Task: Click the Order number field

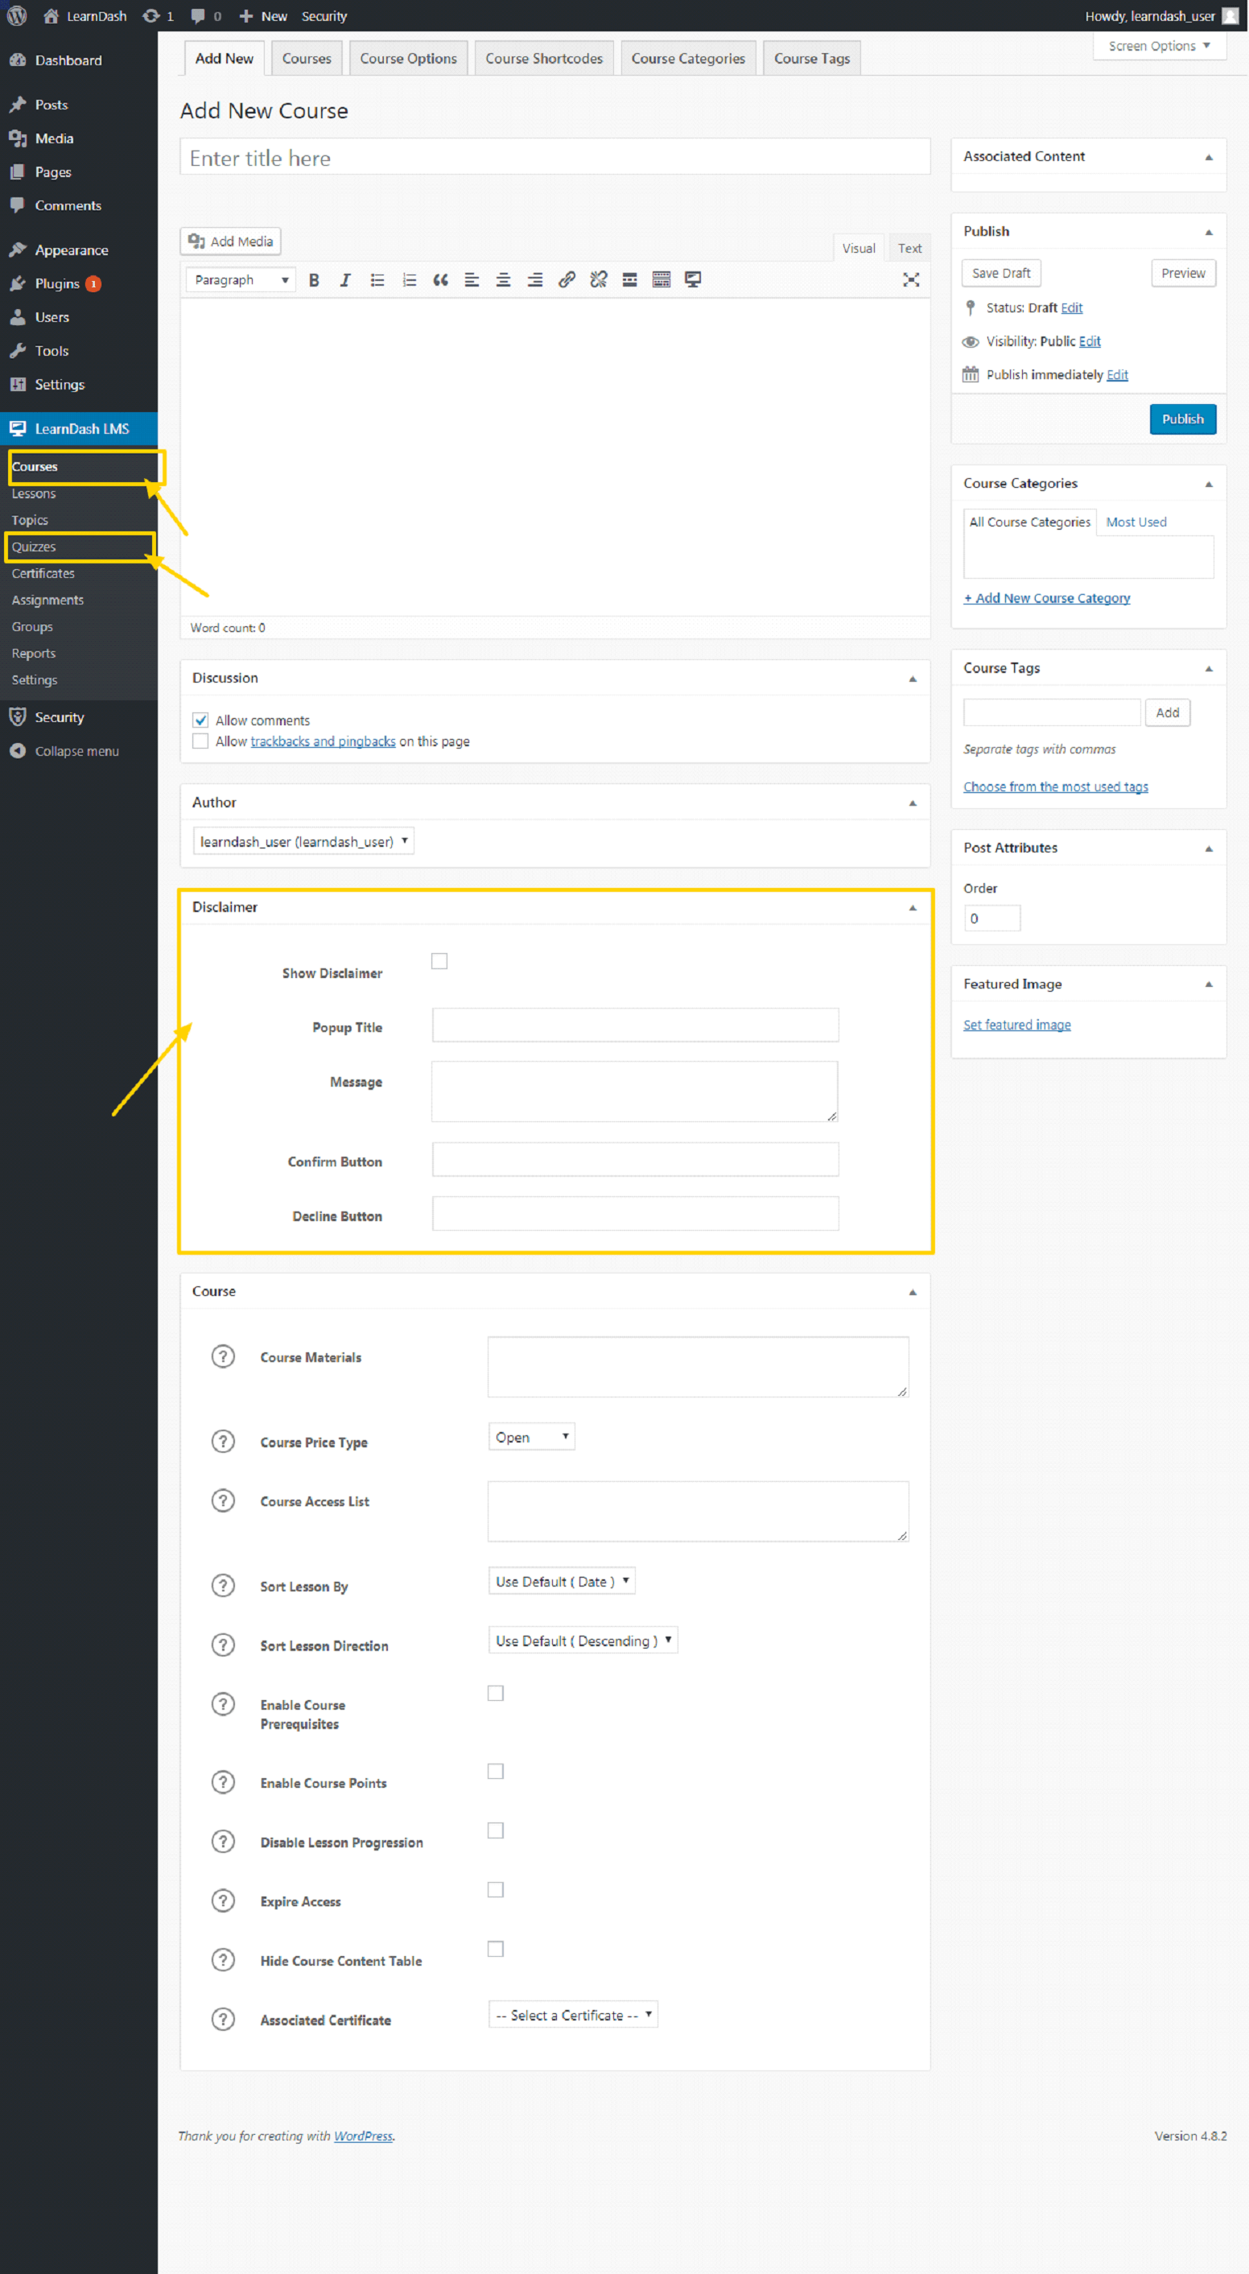Action: tap(992, 918)
